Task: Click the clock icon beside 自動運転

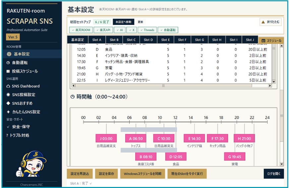Action: tap(8, 63)
